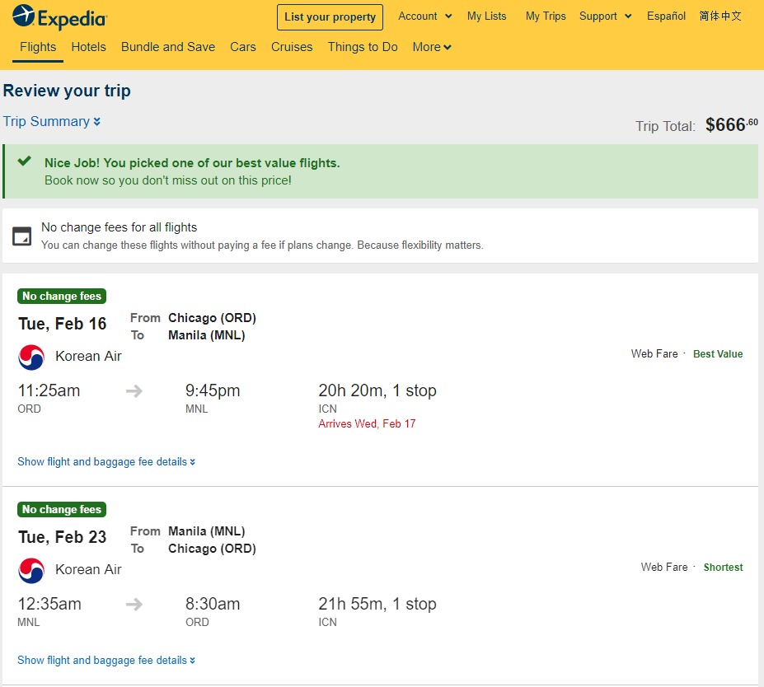Switch to the Hotels tab
This screenshot has width=764, height=687.
(89, 47)
